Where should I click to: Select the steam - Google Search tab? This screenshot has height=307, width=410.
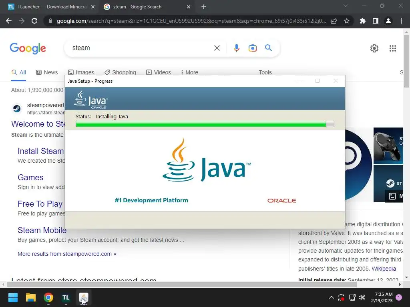(x=147, y=7)
